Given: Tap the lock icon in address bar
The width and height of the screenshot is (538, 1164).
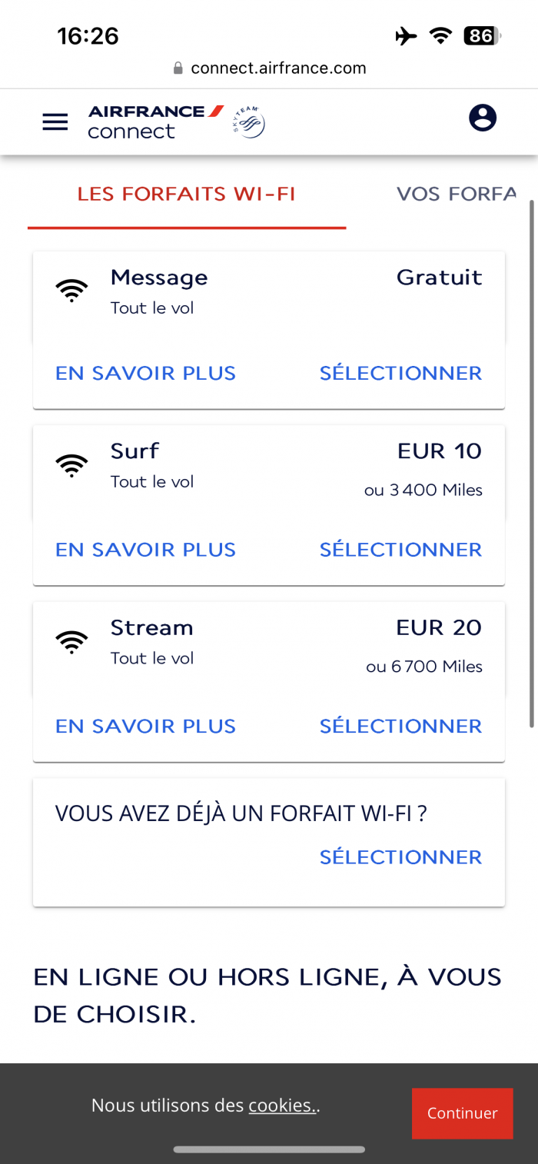Looking at the screenshot, I should (x=178, y=68).
